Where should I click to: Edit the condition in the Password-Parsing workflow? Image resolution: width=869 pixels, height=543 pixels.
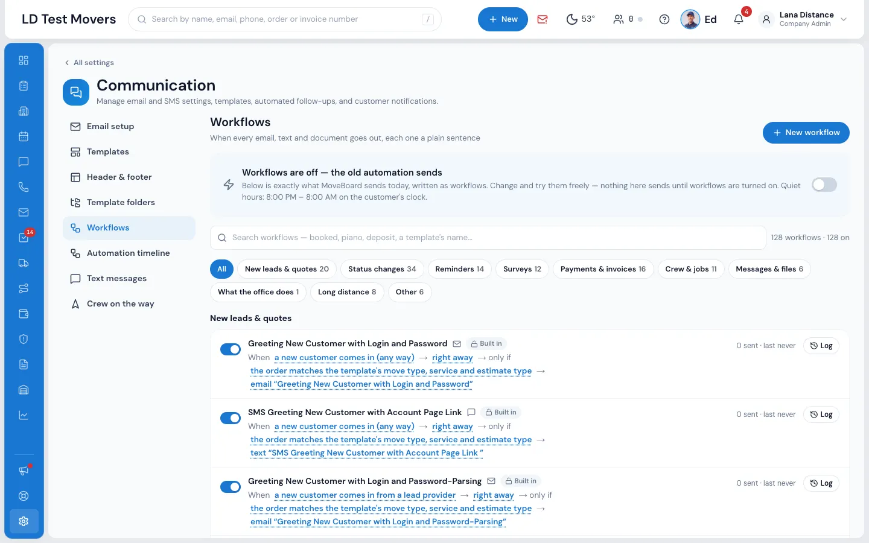click(x=391, y=509)
